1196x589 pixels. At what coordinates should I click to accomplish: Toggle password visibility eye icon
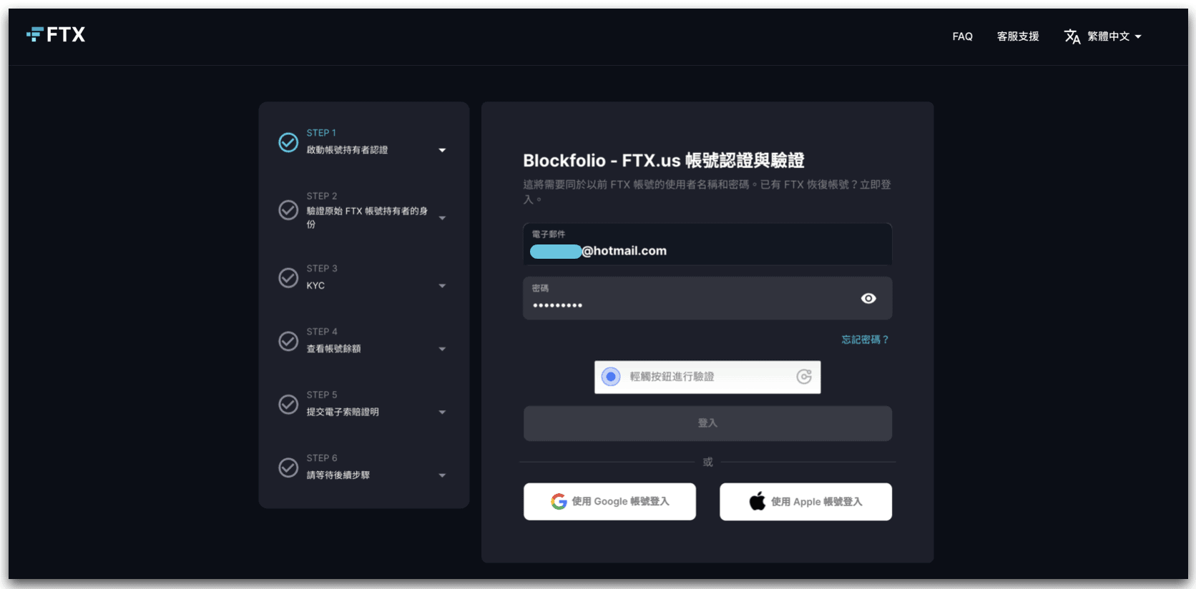[x=868, y=298]
